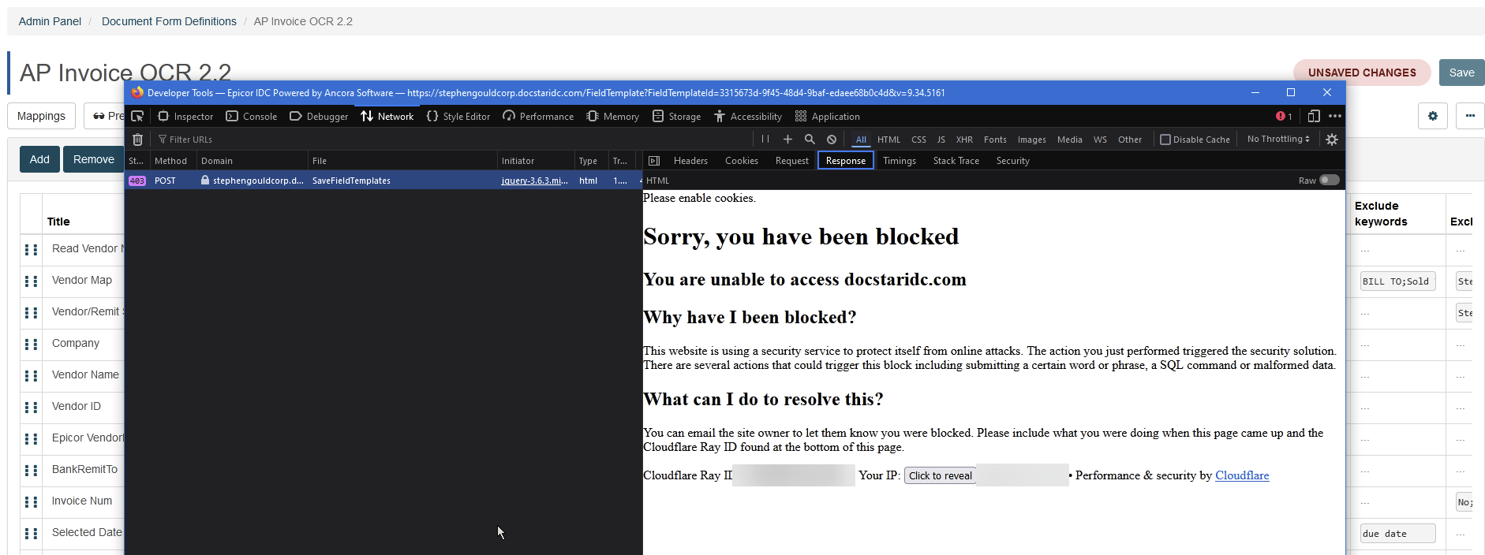This screenshot has width=1485, height=555.
Task: Open the Timings details tab
Action: point(900,161)
